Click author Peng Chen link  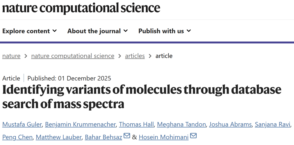pos(18,137)
